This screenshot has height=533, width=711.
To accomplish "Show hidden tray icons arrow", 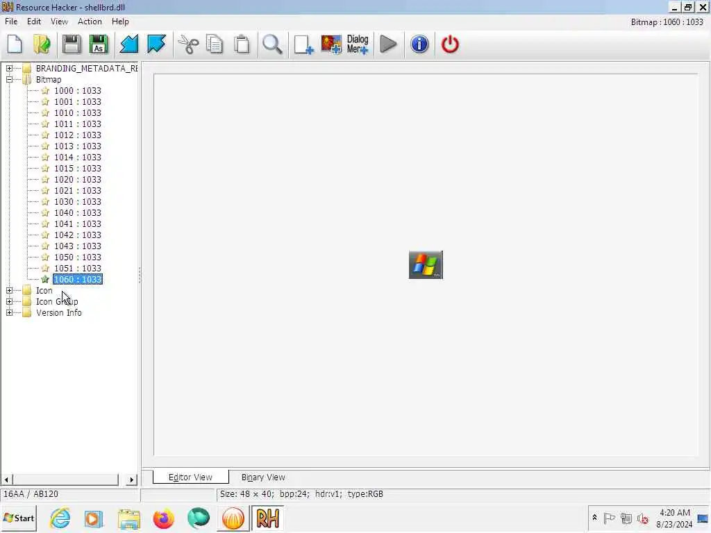I will [594, 518].
